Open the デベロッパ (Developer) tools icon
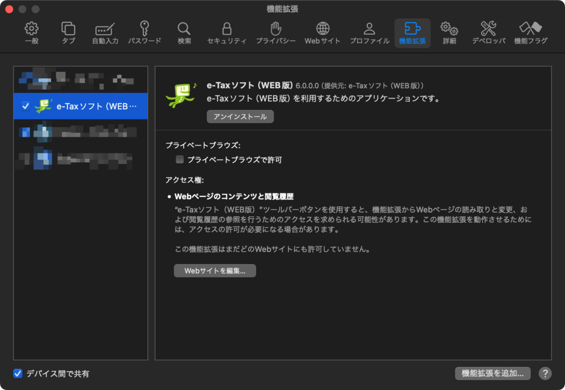This screenshot has height=390, width=565. pos(488,33)
